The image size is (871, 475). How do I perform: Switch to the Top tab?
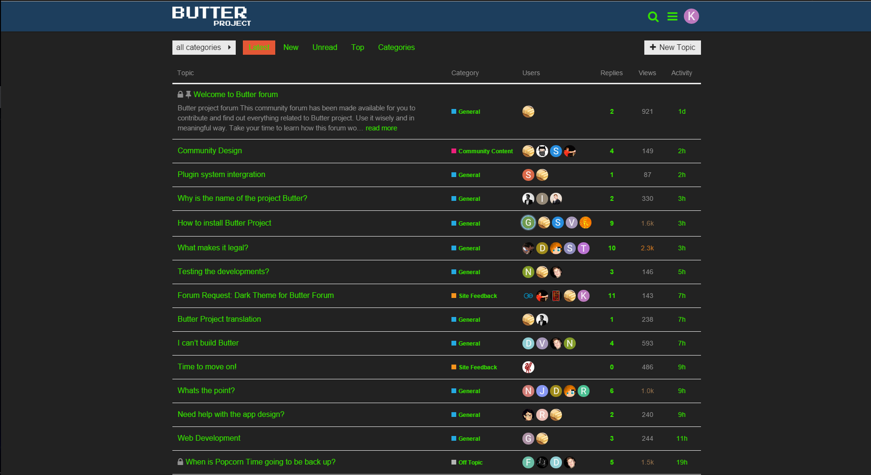pyautogui.click(x=358, y=48)
